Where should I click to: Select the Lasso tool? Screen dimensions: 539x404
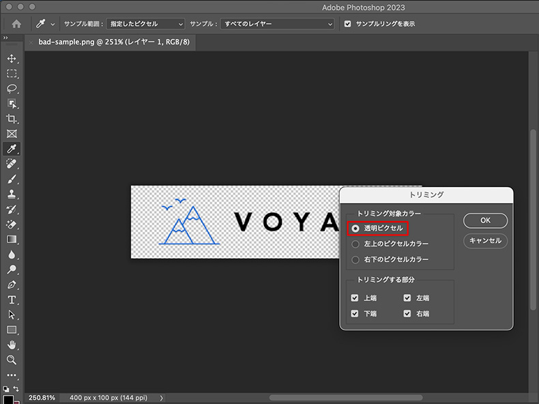12,89
